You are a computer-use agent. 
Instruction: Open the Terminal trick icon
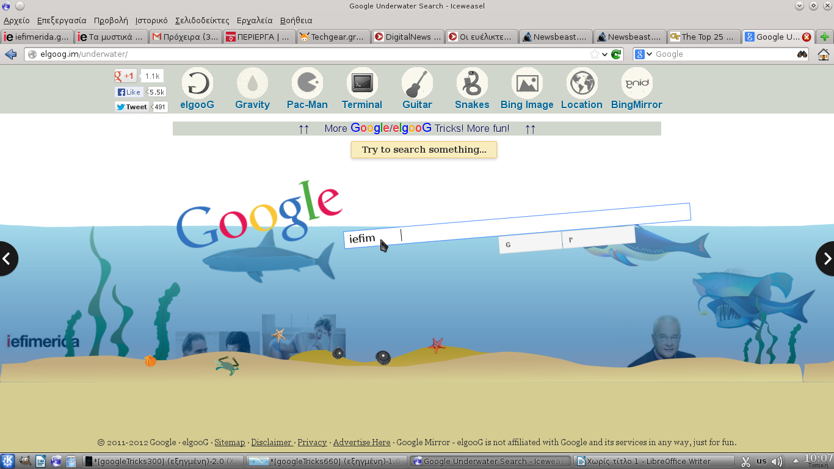coord(362,83)
